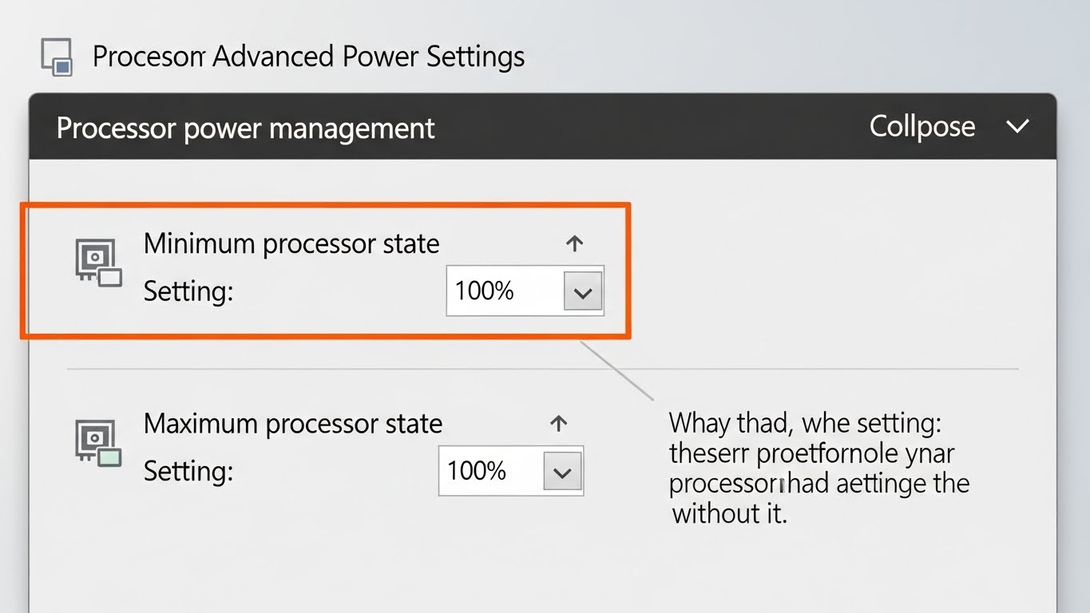Click the Minimum processor state chip icon
1090x613 pixels.
(97, 262)
